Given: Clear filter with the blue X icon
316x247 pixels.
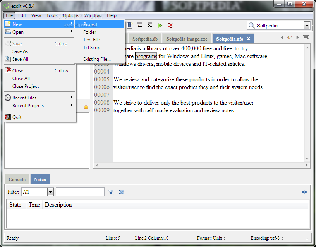Looking at the screenshot, I should pyautogui.click(x=122, y=192).
